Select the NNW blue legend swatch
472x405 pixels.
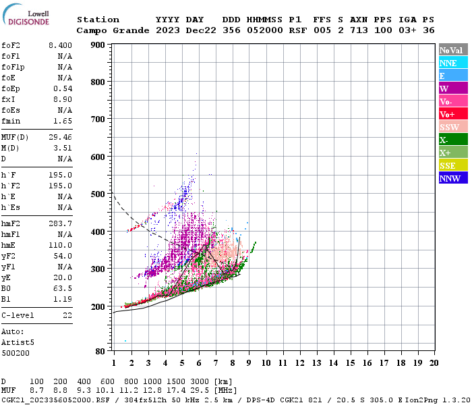453,178
